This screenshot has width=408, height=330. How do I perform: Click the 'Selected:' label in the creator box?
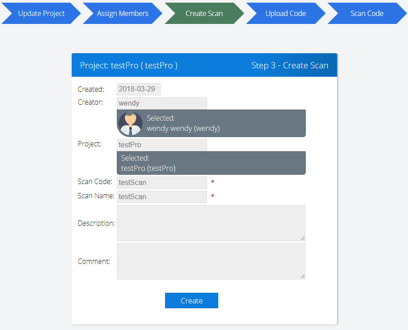(161, 118)
